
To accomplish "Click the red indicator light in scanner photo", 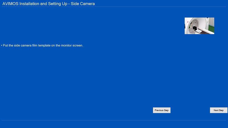I will tap(188, 22).
